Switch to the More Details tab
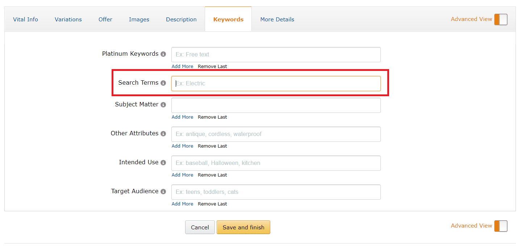 [x=277, y=19]
